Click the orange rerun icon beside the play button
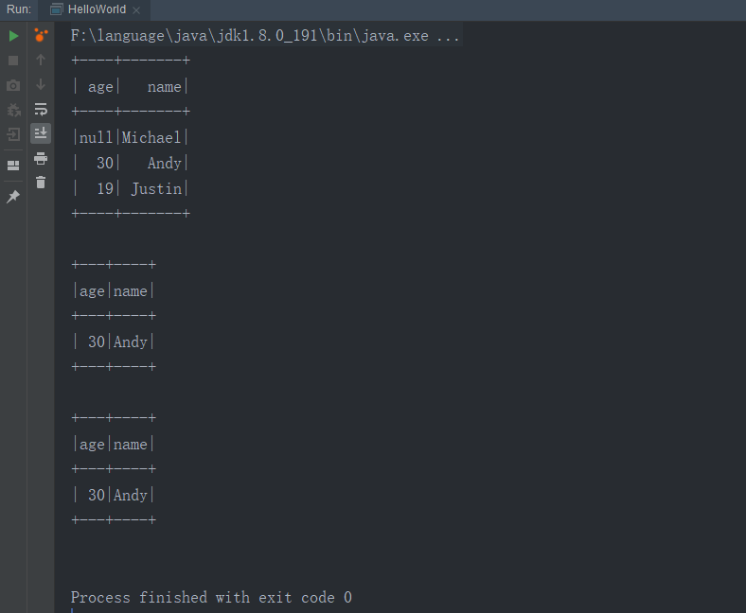This screenshot has height=613, width=746. 41,35
